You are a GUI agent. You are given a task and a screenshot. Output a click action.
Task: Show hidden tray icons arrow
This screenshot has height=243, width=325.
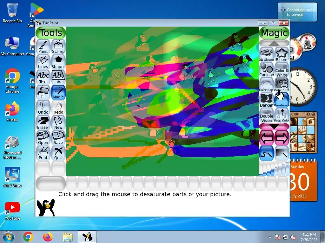click(270, 237)
